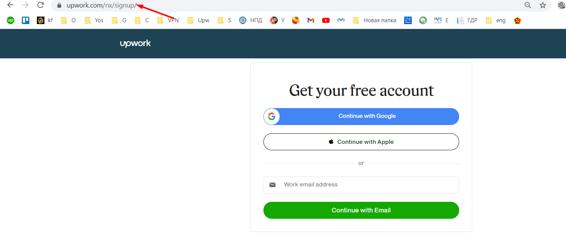This screenshot has width=566, height=244.
Task: Click the zoom magnifier icon in address bar
Action: [x=528, y=5]
